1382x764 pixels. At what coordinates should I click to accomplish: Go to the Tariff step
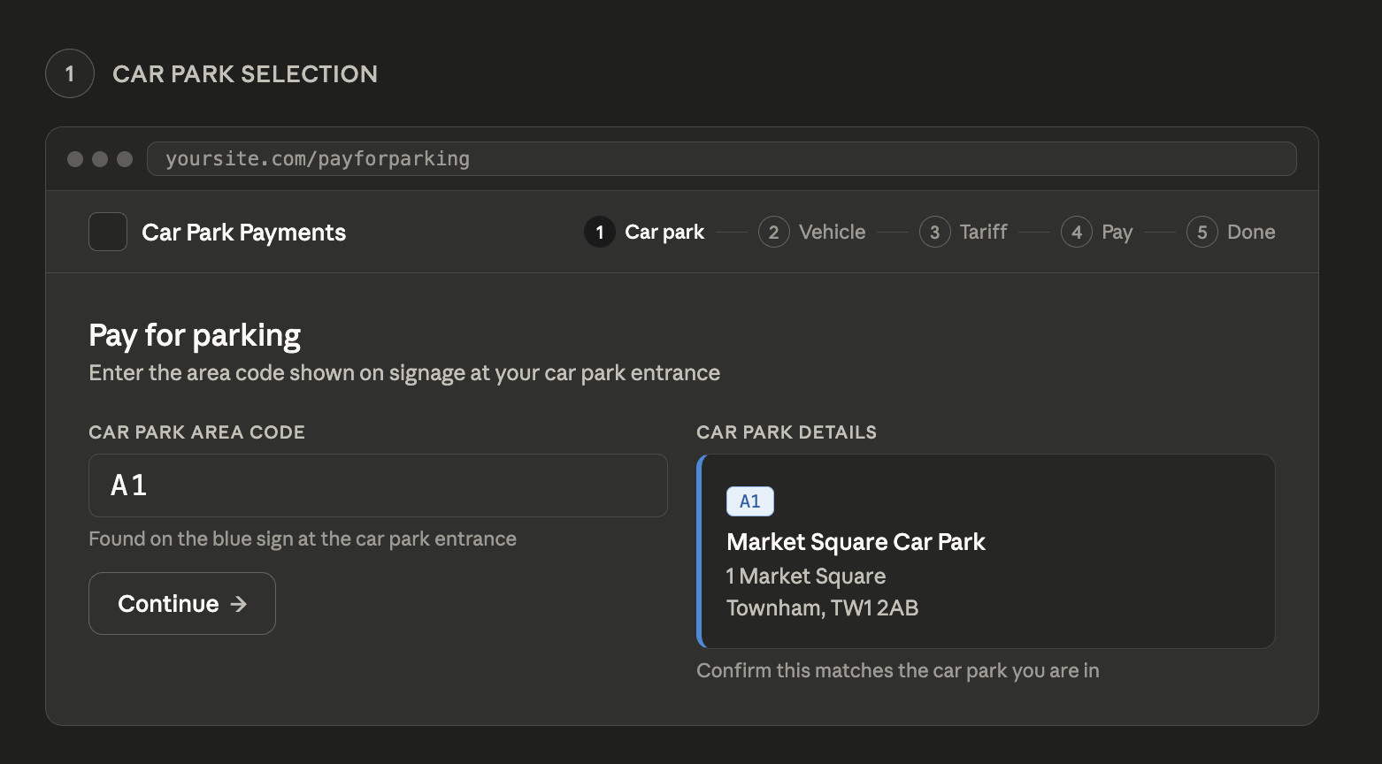pos(964,232)
